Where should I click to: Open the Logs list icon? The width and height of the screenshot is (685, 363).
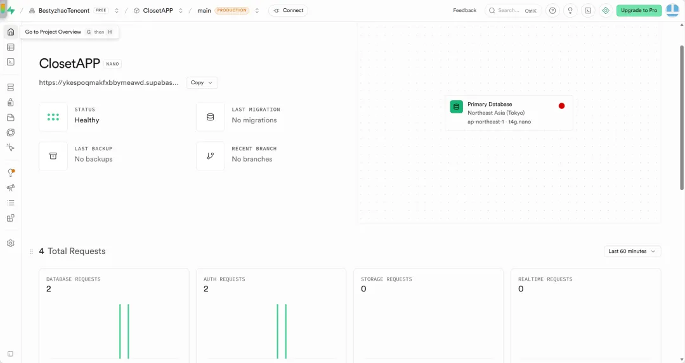[11, 203]
